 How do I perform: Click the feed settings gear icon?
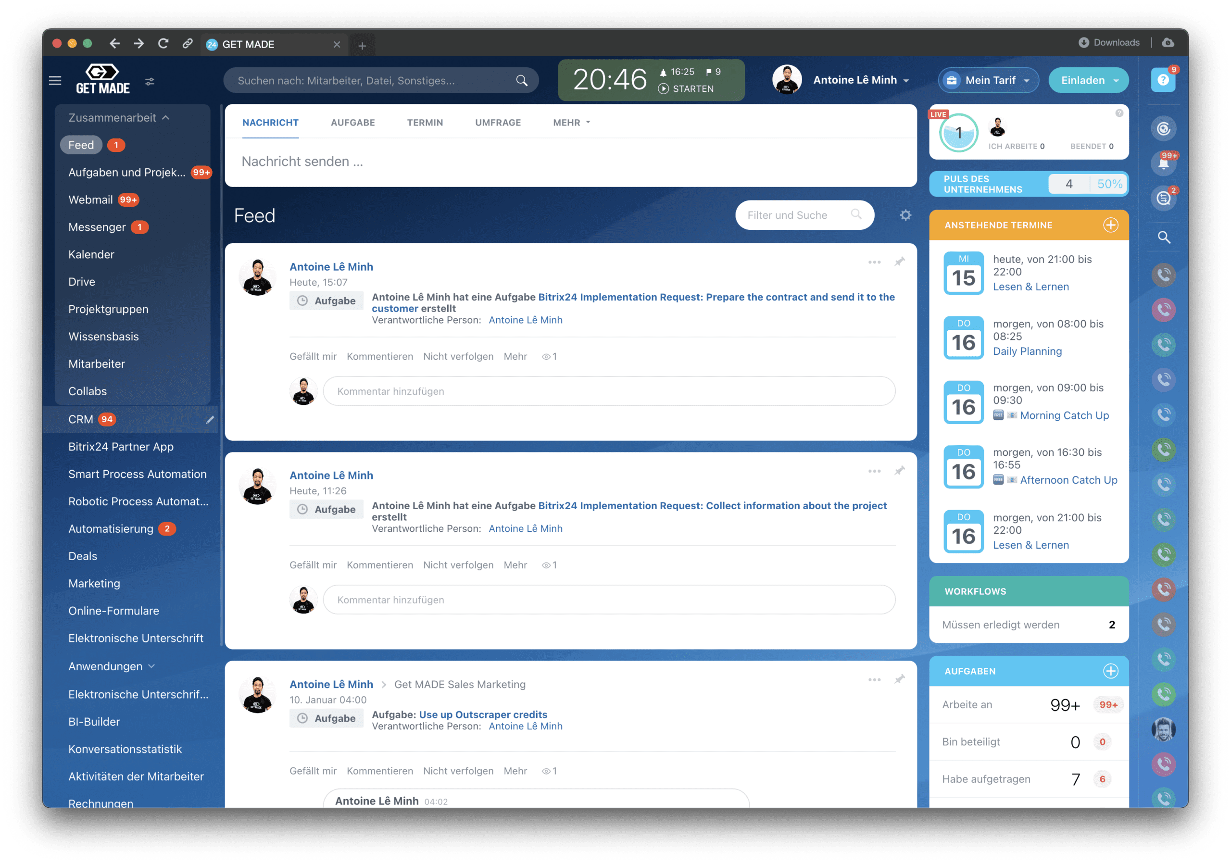(905, 215)
